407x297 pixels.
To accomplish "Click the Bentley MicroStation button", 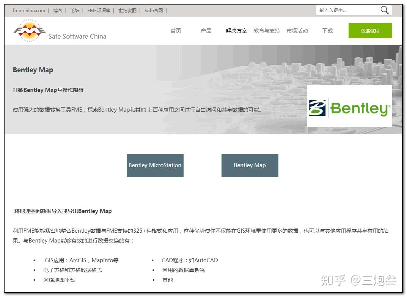I will click(x=155, y=165).
